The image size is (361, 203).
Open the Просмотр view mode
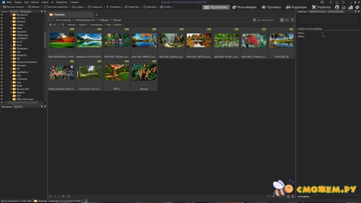271,7
